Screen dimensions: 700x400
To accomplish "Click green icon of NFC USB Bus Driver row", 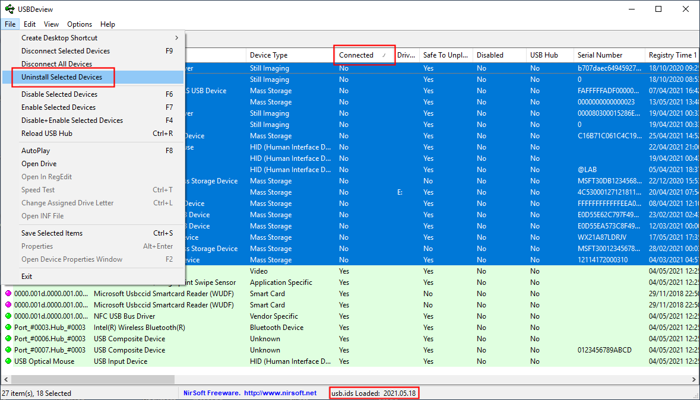I will (8, 316).
